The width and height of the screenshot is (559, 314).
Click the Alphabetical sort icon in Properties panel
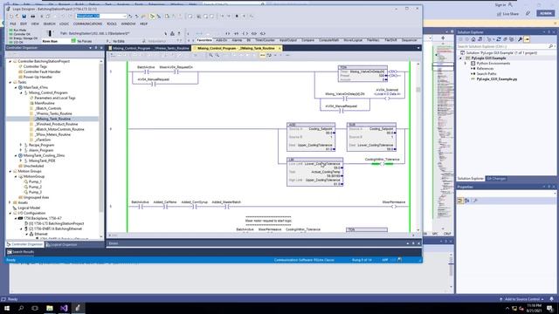click(x=467, y=201)
